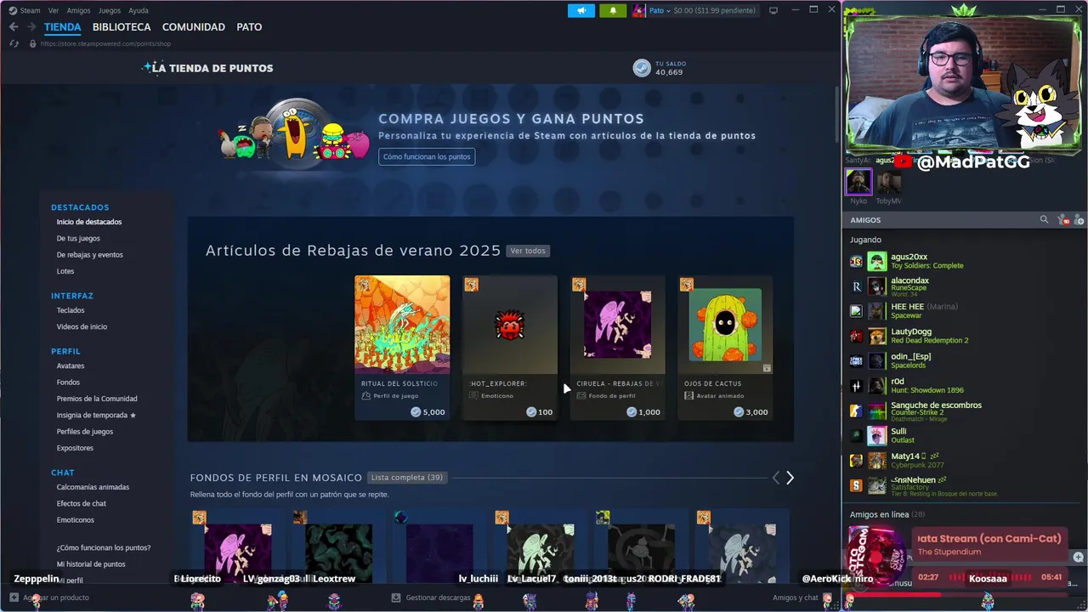Viewport: 1088px width, 612px height.
Task: Select friend HEE HEE (Marina)
Action: tap(965, 310)
